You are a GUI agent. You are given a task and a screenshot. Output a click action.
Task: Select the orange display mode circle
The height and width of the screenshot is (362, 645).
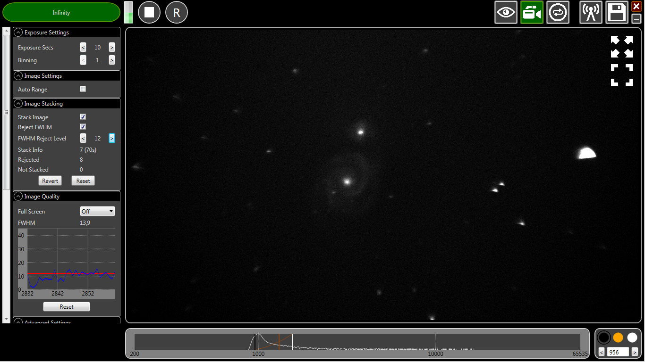(x=618, y=337)
